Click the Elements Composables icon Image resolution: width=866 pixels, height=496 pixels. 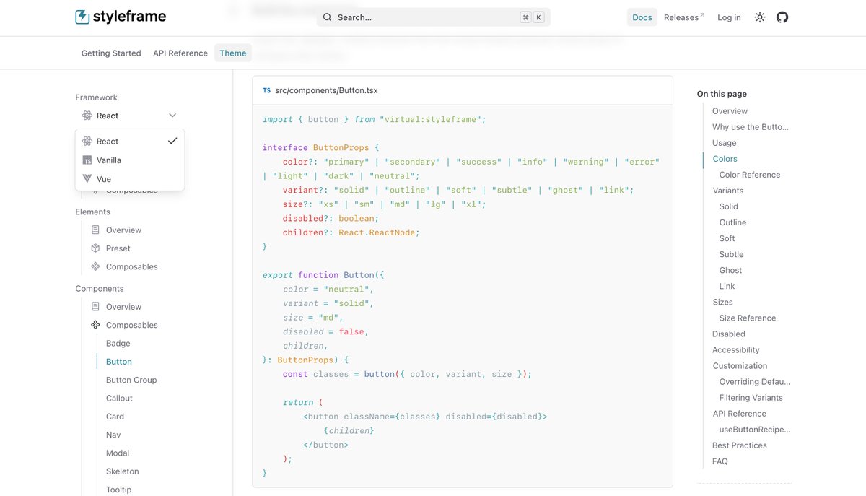point(95,266)
